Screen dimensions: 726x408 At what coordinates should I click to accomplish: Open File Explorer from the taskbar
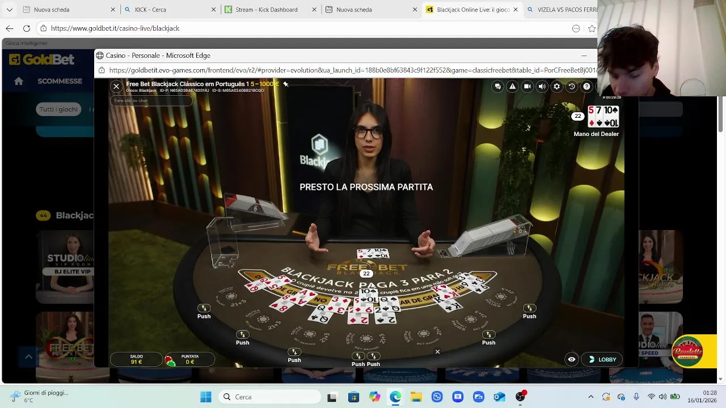coord(416,397)
